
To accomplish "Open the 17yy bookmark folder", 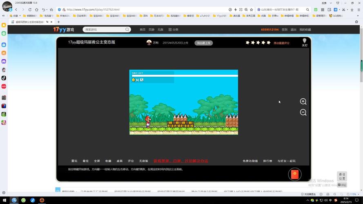I will point(219,16).
